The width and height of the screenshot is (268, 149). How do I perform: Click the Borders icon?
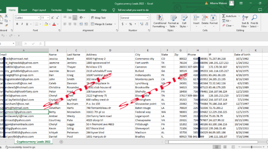coord(36,24)
